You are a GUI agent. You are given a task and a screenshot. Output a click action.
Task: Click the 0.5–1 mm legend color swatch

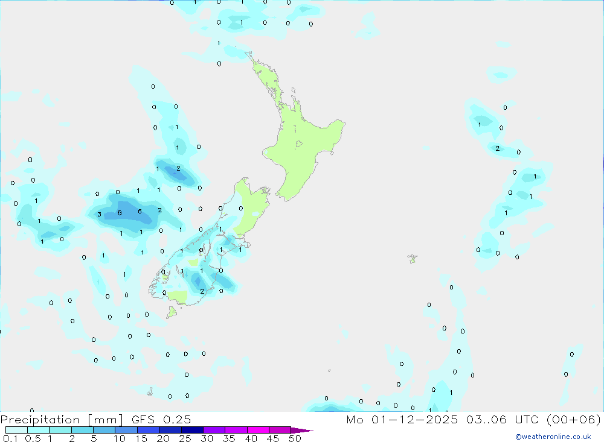pyautogui.click(x=39, y=430)
